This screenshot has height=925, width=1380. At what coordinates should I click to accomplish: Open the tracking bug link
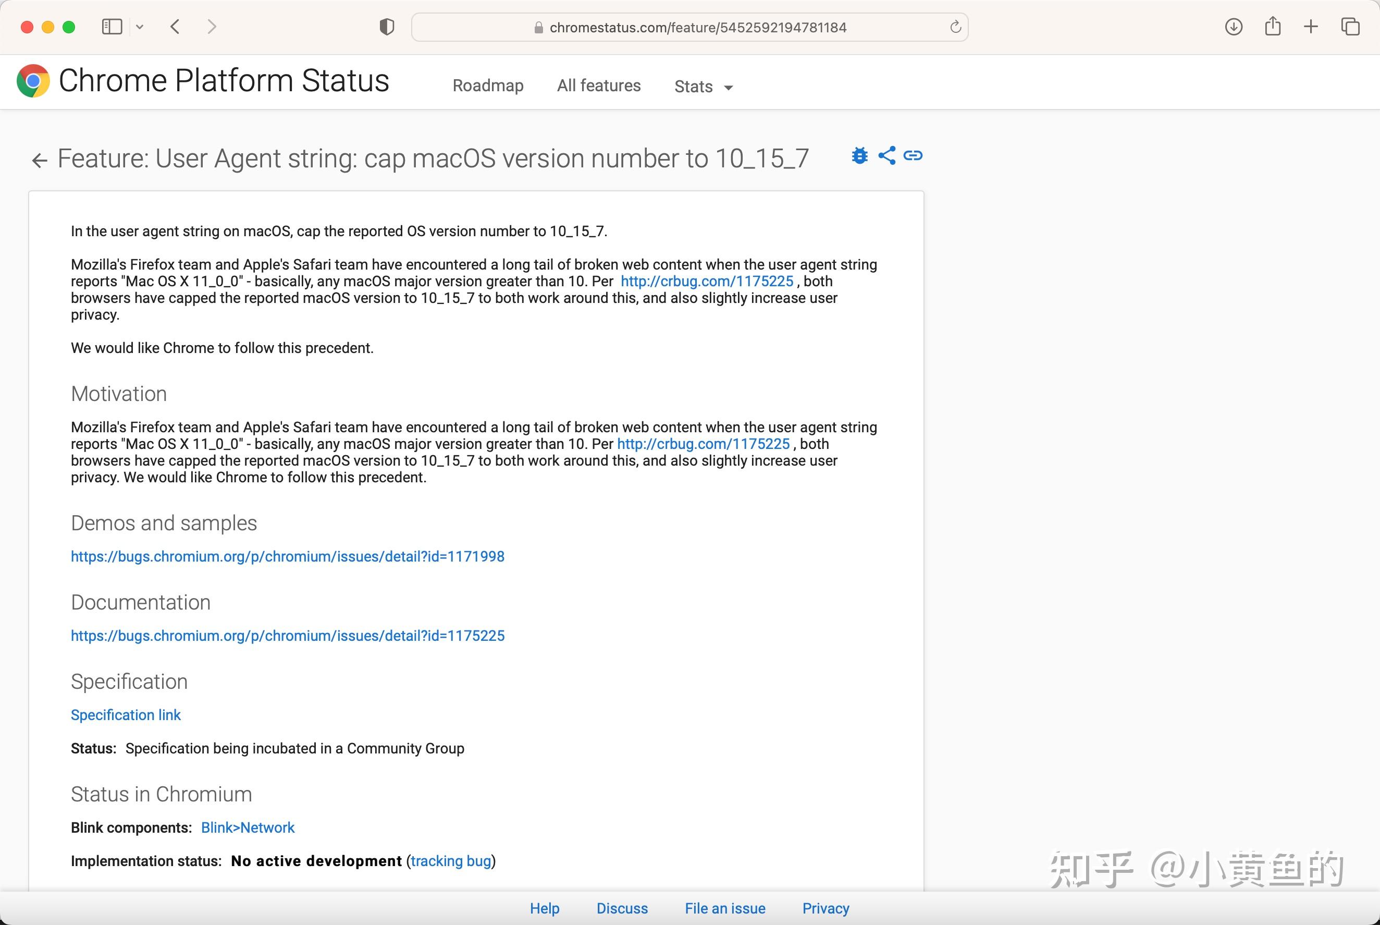click(x=451, y=861)
